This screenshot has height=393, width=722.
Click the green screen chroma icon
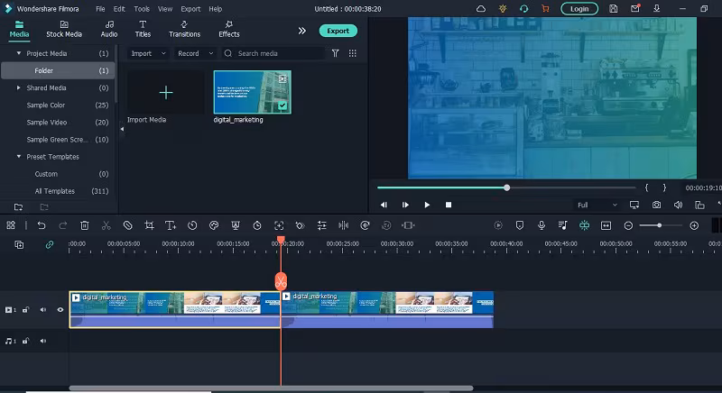[236, 225]
